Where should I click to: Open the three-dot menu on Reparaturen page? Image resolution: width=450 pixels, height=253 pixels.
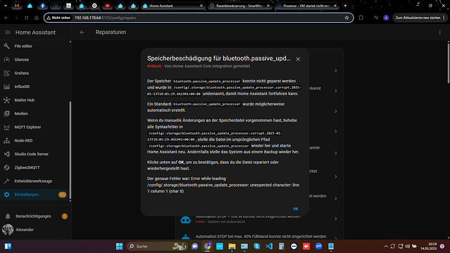coord(440,33)
